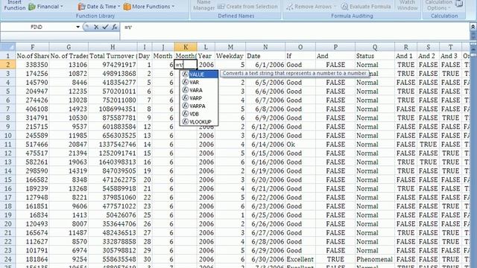The image size is (477, 268).
Task: Choose VARPA function suggestion
Action: point(199,106)
